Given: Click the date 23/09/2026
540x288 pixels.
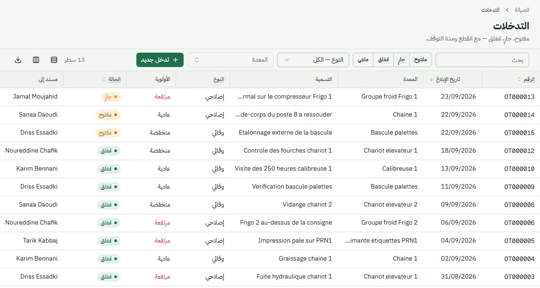Looking at the screenshot, I should (458, 97).
